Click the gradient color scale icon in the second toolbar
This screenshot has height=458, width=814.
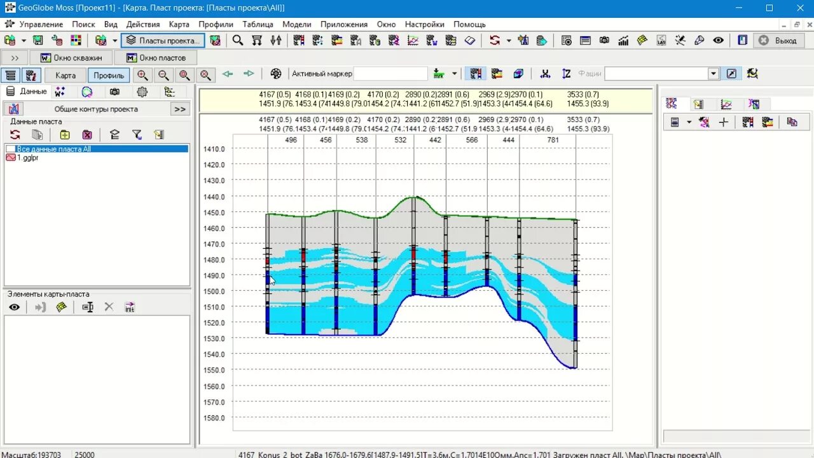point(497,74)
